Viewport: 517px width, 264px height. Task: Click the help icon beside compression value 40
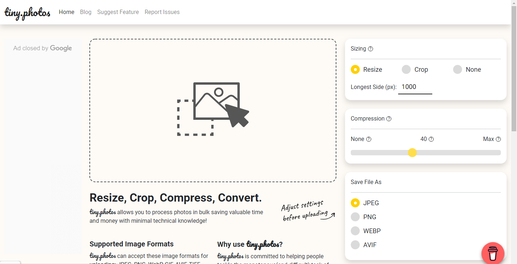coord(431,139)
